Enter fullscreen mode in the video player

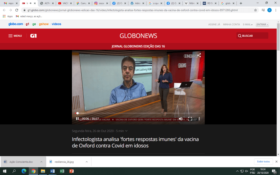[190, 119]
